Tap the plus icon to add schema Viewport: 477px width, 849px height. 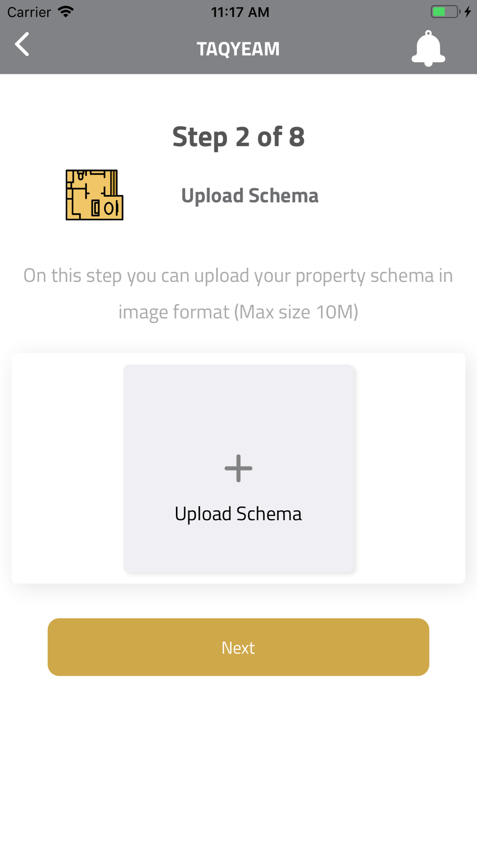[238, 468]
